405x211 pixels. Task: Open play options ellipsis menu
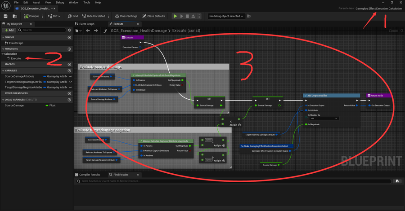[199, 16]
